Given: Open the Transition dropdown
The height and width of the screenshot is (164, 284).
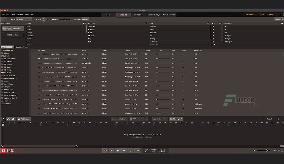Looking at the screenshot, I should coord(136,119).
